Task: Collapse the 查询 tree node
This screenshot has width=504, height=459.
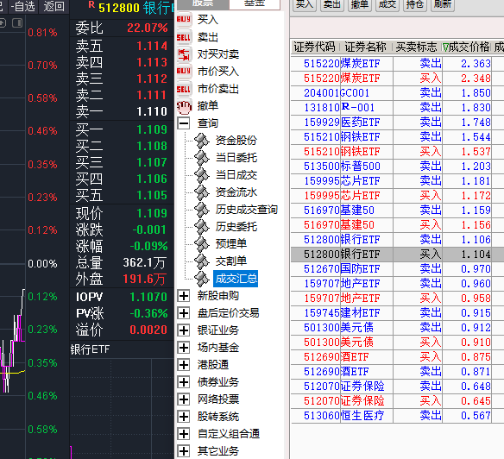Action: [x=184, y=123]
